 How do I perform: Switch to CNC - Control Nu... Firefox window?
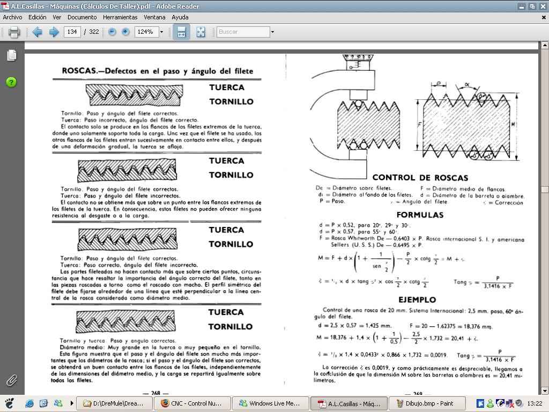click(192, 403)
